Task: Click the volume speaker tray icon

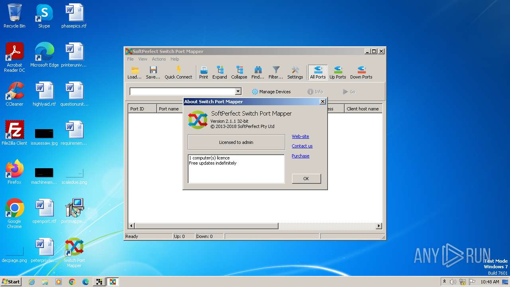Action: pos(453,282)
